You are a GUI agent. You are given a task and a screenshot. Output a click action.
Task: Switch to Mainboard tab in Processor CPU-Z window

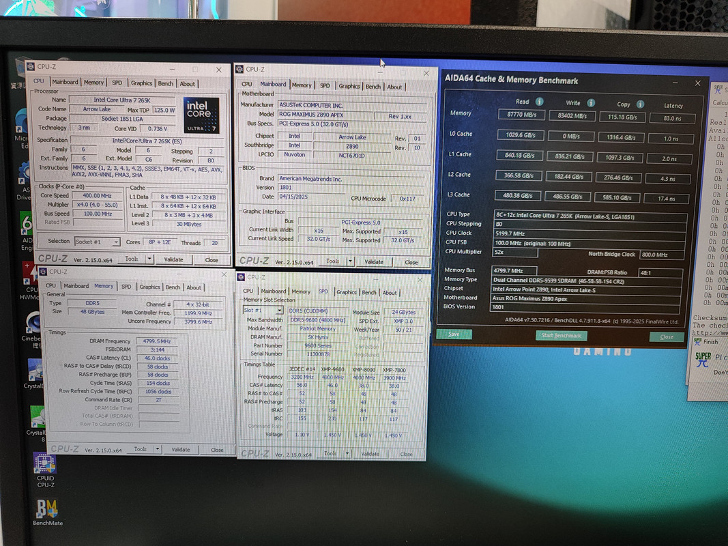coord(65,82)
